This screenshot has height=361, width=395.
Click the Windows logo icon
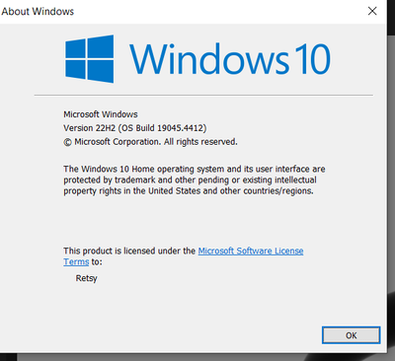point(90,59)
